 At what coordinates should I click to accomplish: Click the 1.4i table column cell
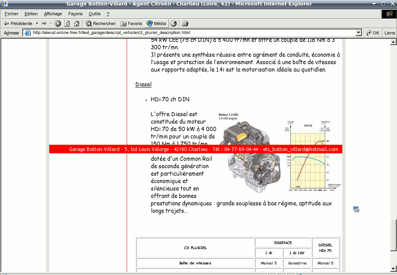click(269, 253)
